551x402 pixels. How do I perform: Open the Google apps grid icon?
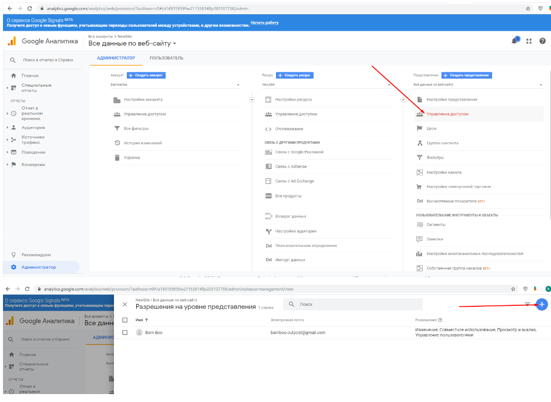(x=529, y=41)
